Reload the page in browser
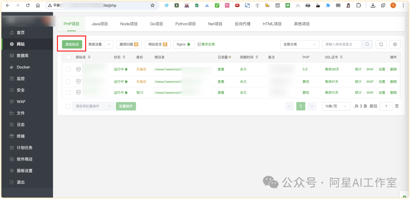 [x=28, y=6]
